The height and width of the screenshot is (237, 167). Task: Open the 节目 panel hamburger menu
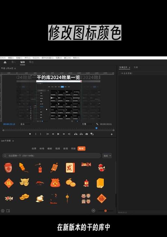15,69
